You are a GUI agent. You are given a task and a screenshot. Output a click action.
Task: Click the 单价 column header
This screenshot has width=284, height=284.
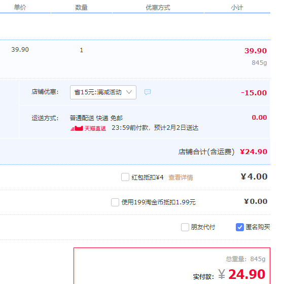(x=20, y=8)
